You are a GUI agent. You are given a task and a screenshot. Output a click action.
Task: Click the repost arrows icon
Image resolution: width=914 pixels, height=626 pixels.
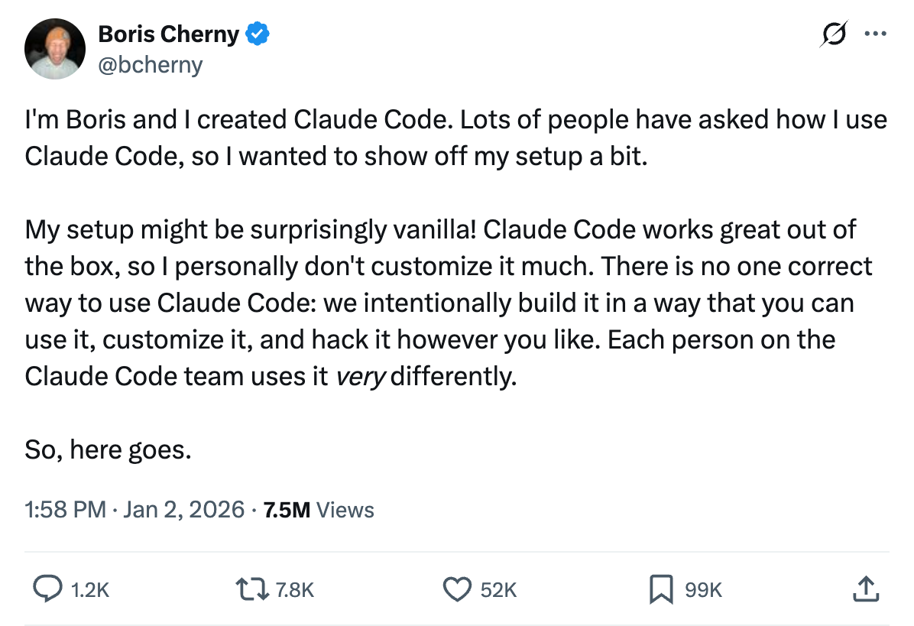pyautogui.click(x=253, y=589)
